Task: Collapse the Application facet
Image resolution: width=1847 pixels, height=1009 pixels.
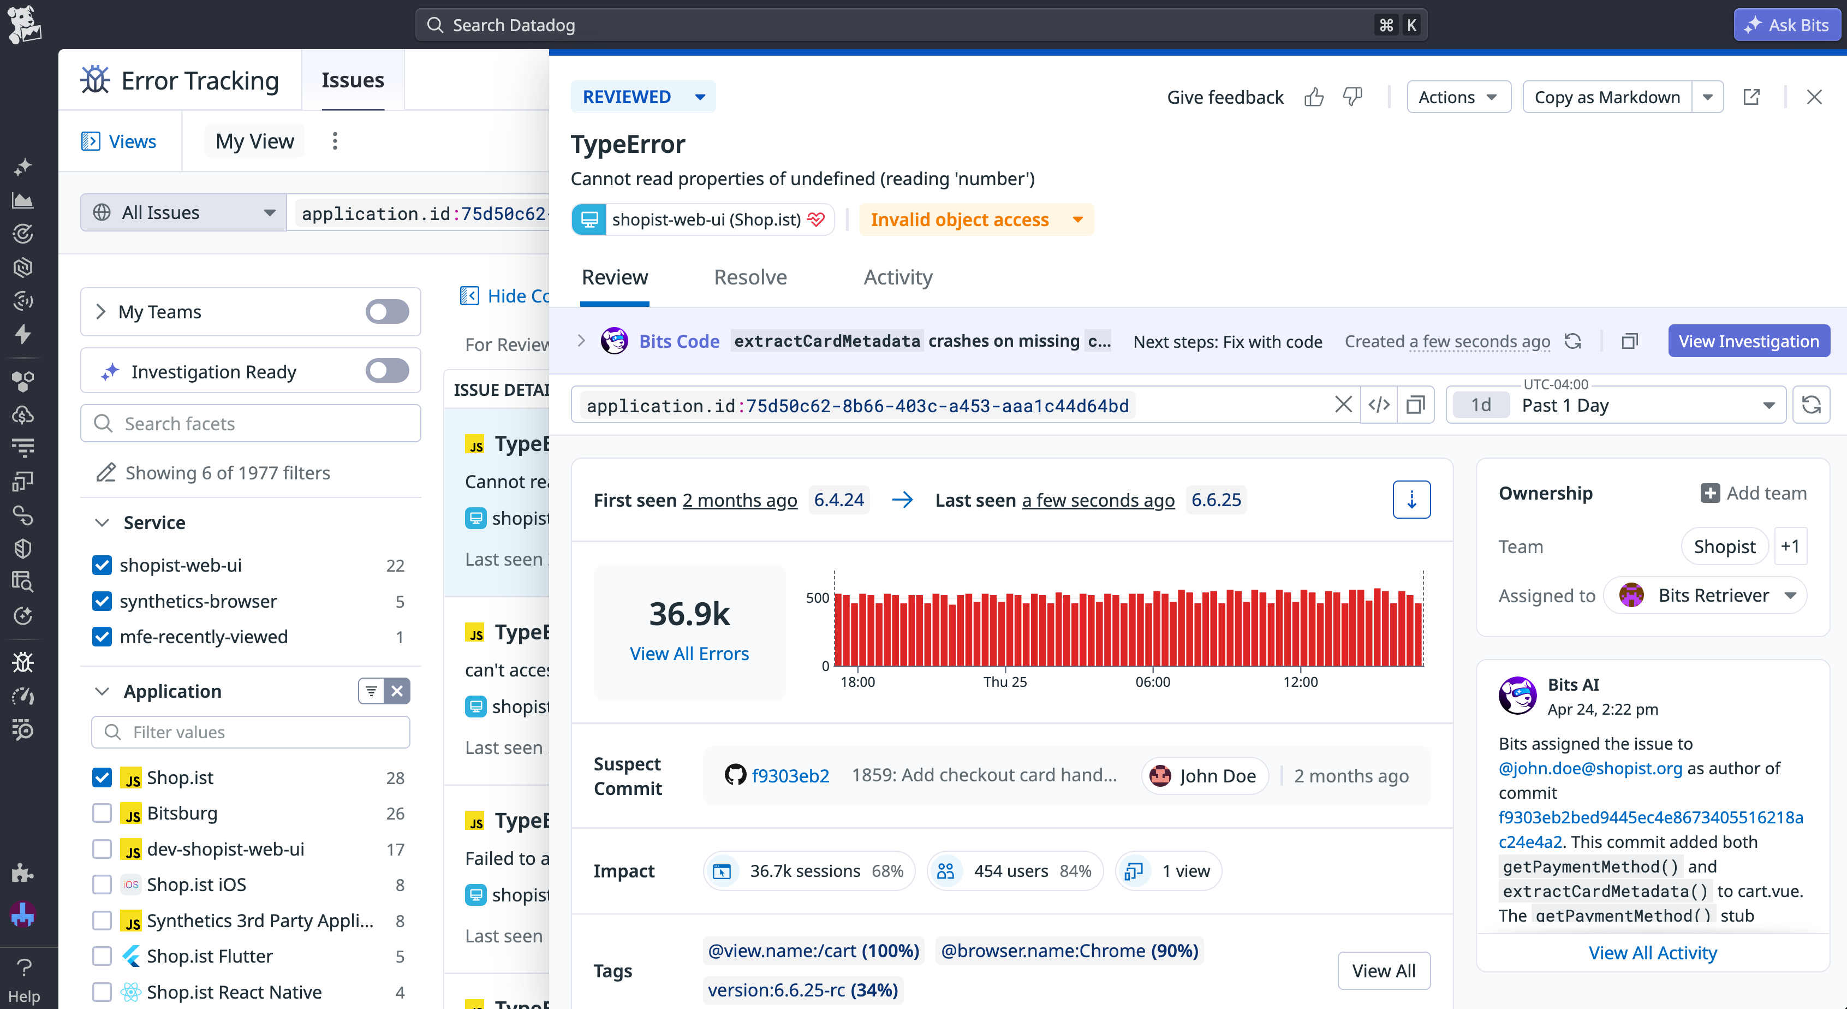Action: pos(102,691)
